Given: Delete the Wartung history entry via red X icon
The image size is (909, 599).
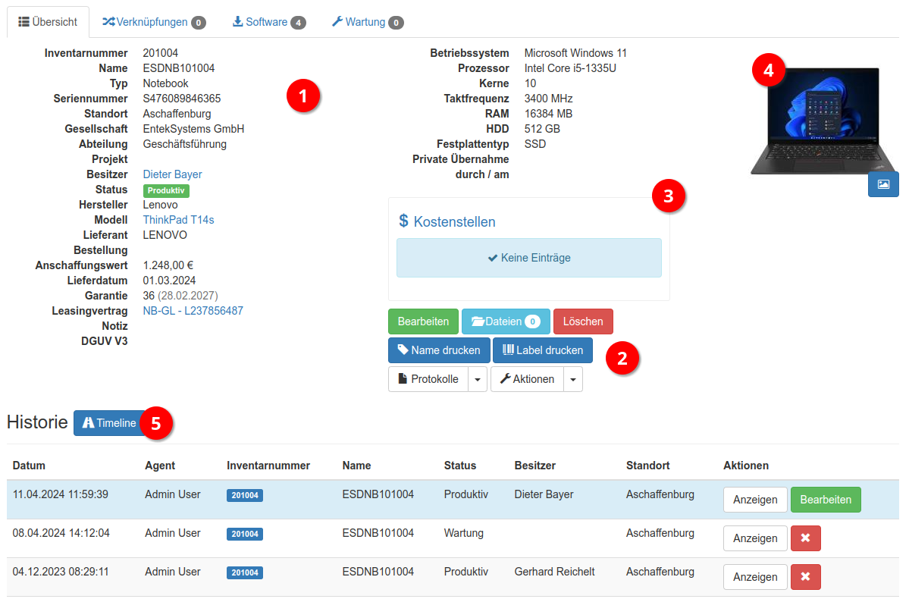Looking at the screenshot, I should [x=805, y=538].
